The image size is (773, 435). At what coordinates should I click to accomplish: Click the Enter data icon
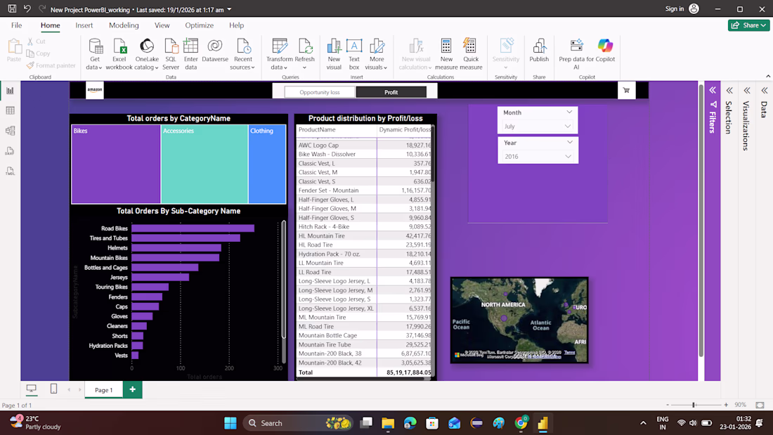(x=190, y=54)
